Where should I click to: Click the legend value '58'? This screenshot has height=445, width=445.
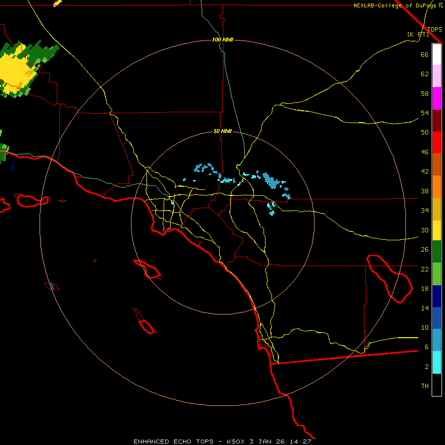425,93
